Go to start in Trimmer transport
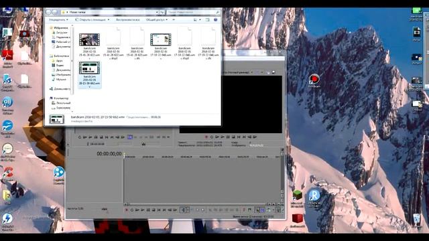 tap(107, 137)
